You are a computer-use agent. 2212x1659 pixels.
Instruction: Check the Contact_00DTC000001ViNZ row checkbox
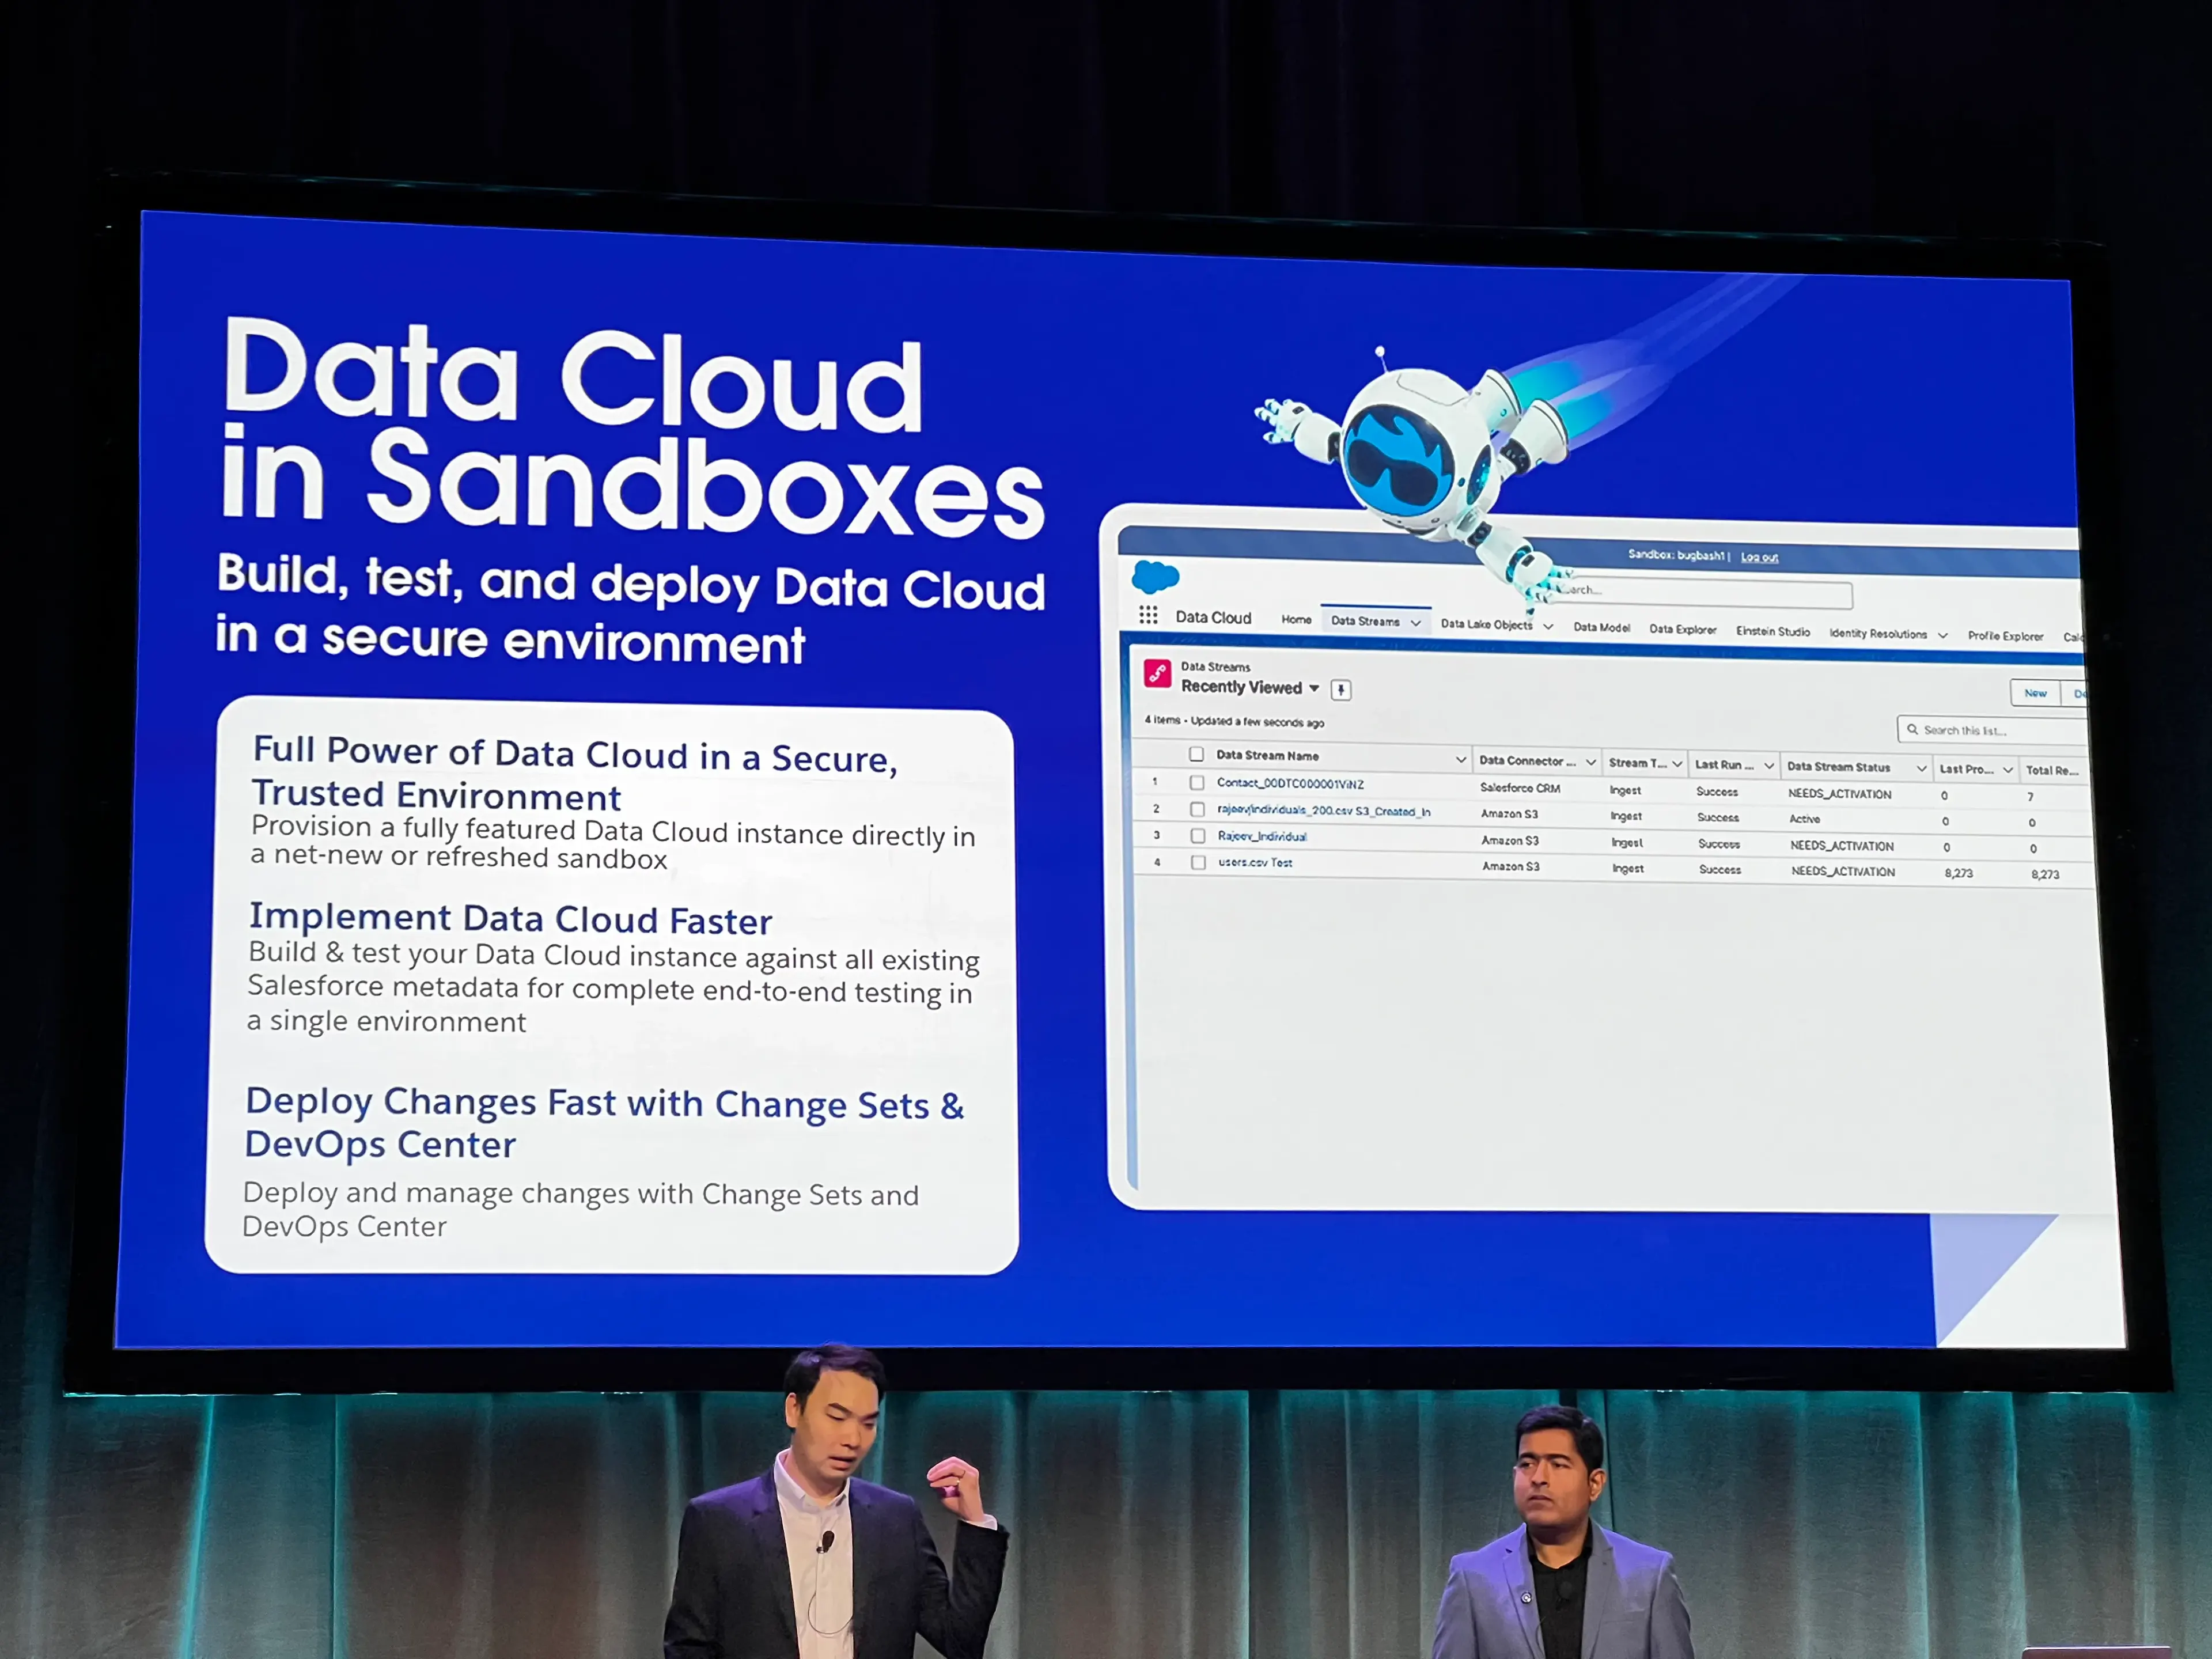click(1197, 784)
